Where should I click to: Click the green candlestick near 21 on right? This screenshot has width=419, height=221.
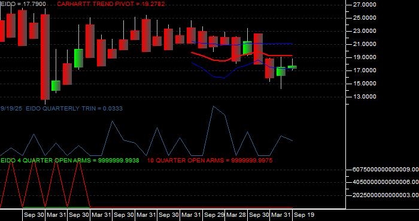pos(247,48)
